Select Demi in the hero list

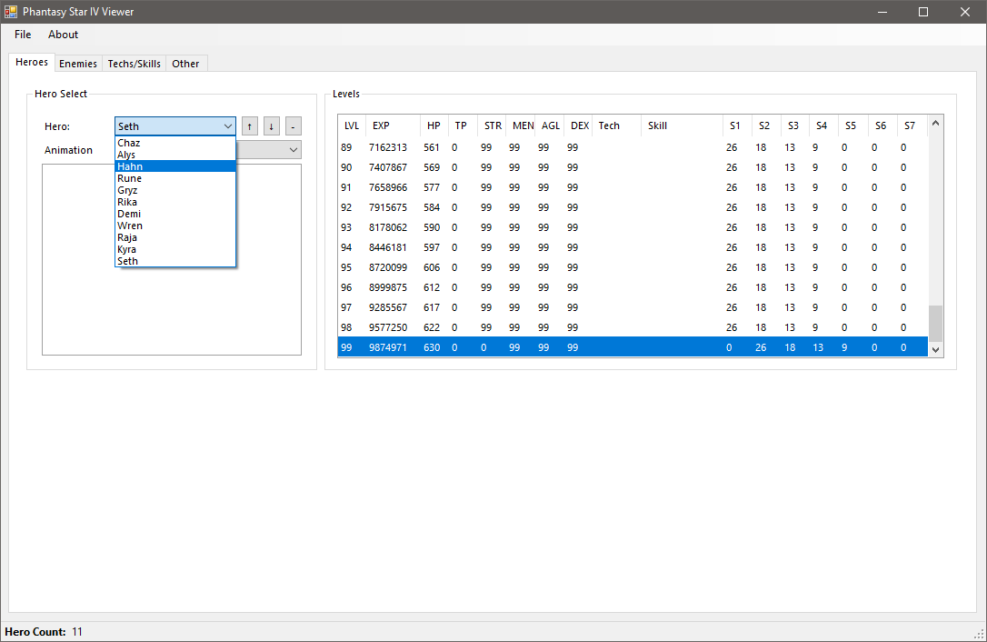[x=175, y=215]
